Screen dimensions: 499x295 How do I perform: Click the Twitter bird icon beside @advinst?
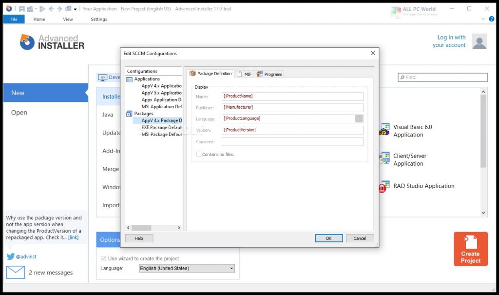[10, 256]
